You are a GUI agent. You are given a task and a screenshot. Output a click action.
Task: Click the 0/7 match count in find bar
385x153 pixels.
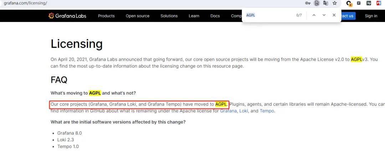[299, 15]
